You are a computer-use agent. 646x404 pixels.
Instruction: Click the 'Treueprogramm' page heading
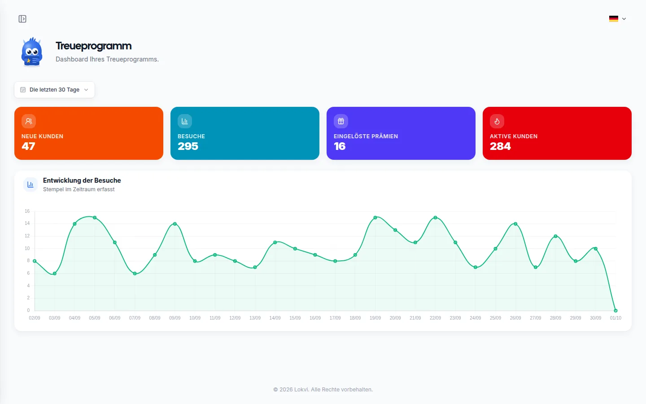point(94,46)
